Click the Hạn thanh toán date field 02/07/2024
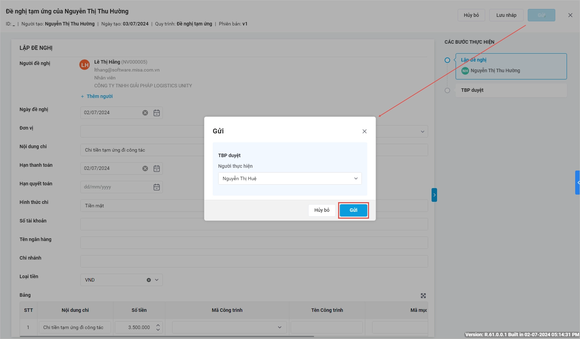The image size is (580, 339). click(122, 168)
